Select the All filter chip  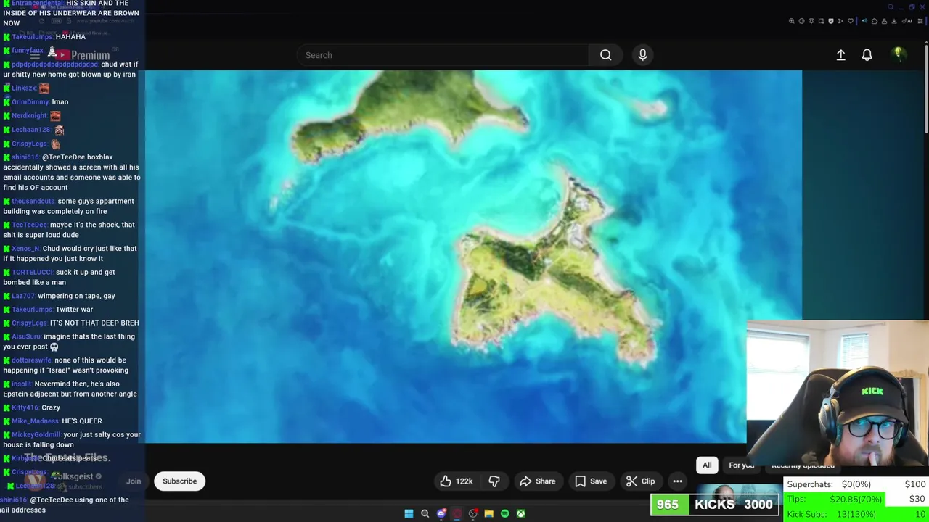point(707,465)
